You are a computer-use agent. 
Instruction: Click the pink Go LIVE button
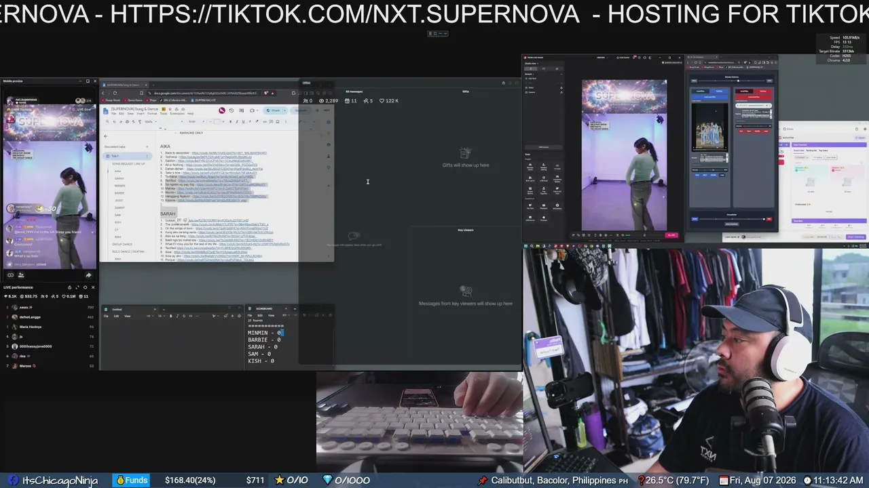tap(671, 235)
